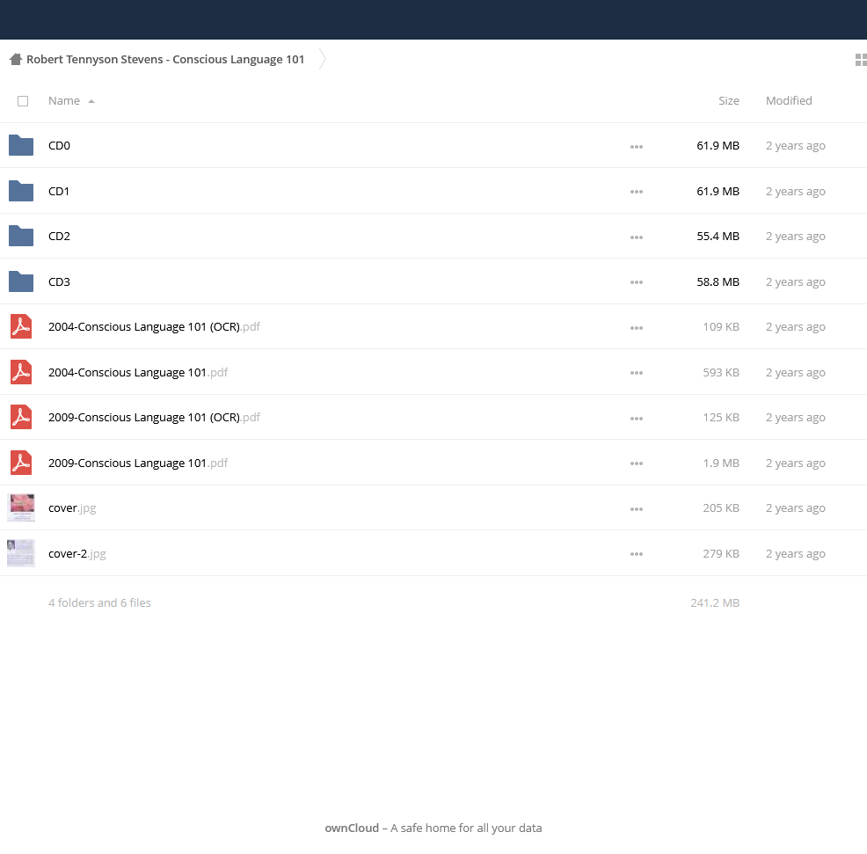
Task: Open more actions for CD1
Action: coord(637,192)
